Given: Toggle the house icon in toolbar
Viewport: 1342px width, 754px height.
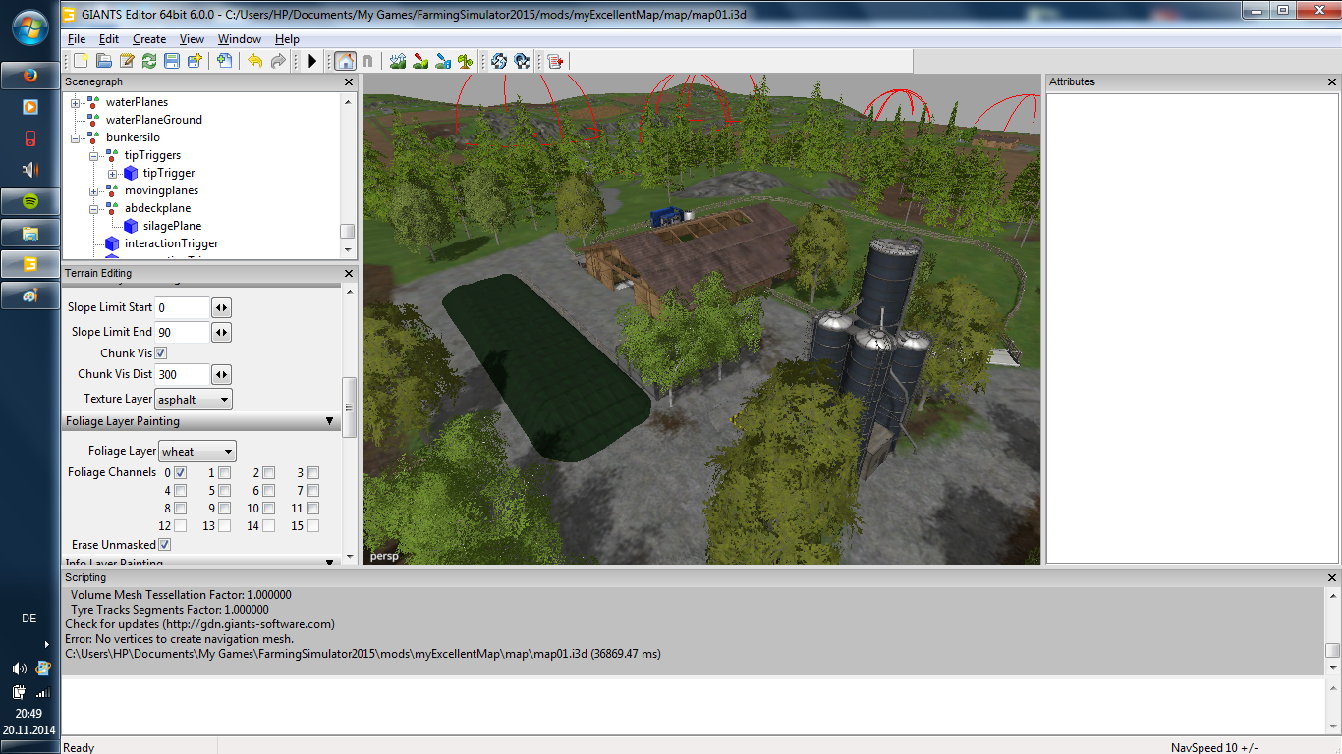Looking at the screenshot, I should 345,61.
